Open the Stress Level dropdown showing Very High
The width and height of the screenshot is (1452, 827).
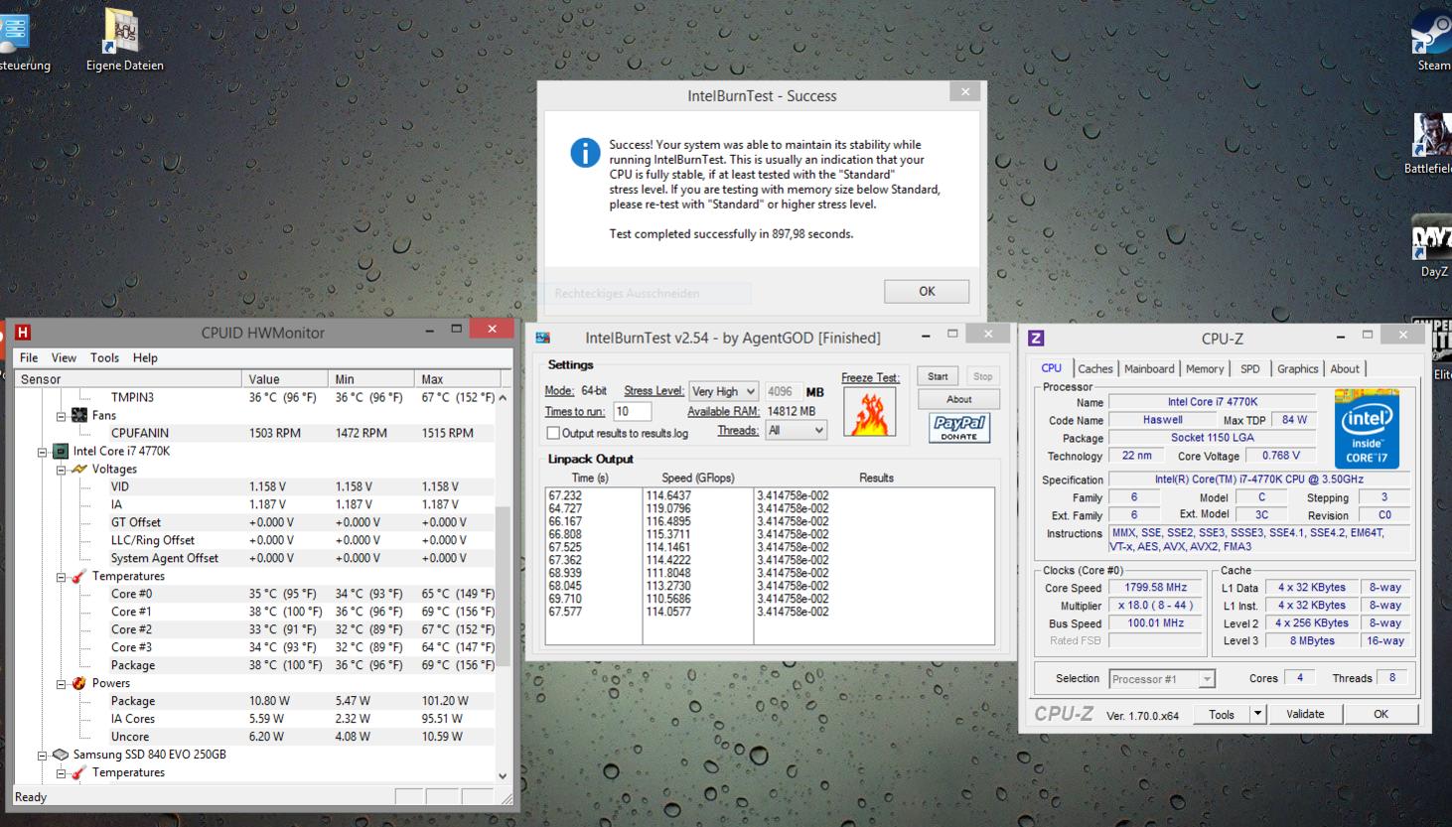[723, 391]
